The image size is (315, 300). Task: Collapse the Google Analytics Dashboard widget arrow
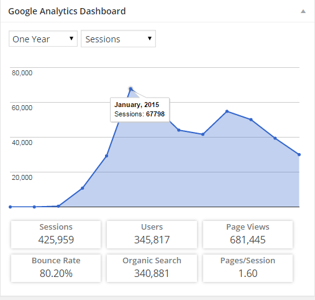pyautogui.click(x=303, y=11)
